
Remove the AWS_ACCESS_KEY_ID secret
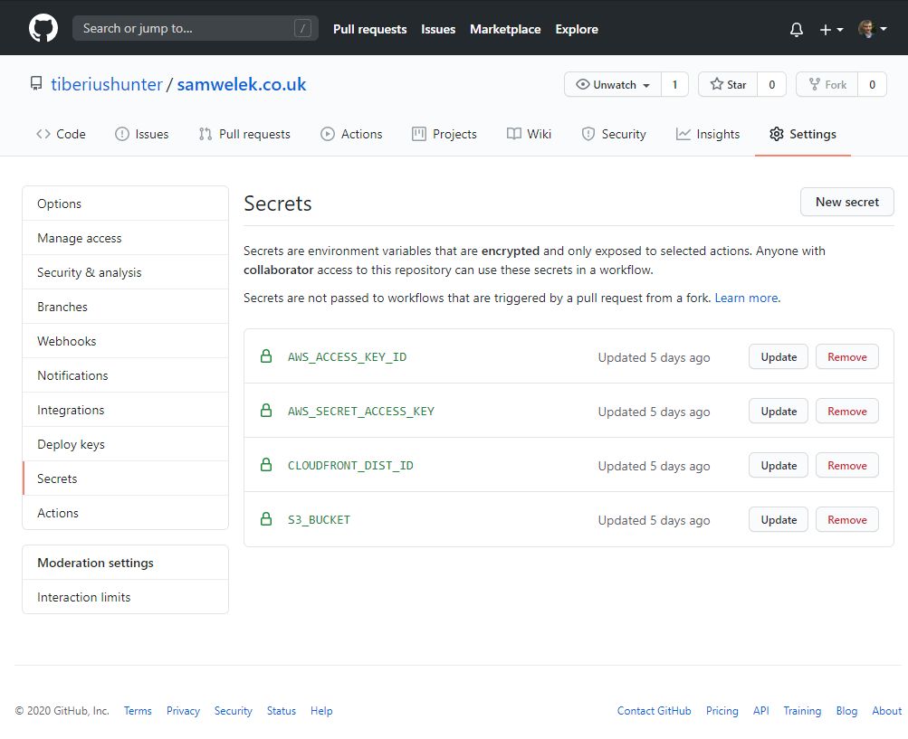846,356
